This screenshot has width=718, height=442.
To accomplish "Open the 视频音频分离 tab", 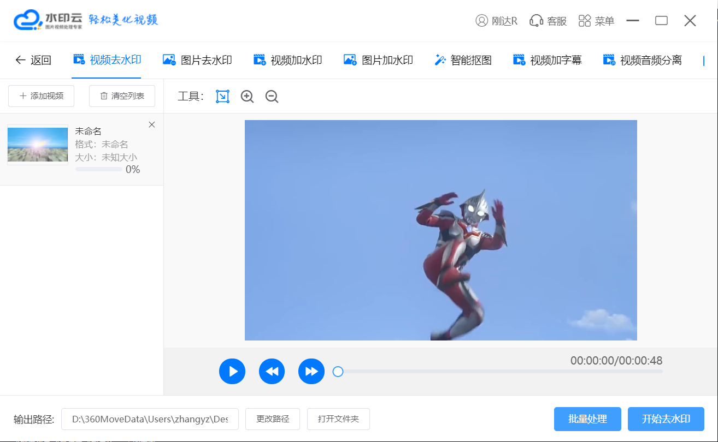I will [x=642, y=60].
